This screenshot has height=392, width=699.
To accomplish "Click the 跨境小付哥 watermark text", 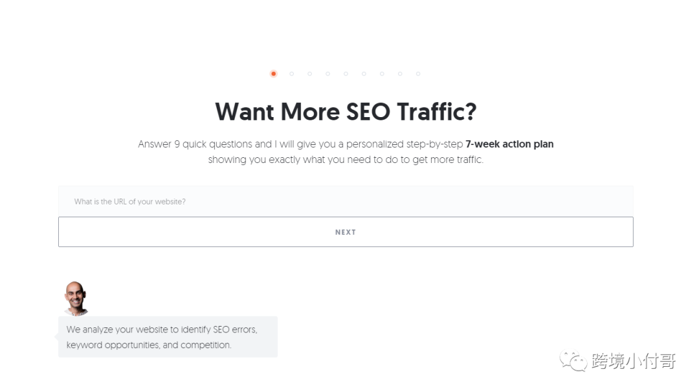I will click(x=633, y=361).
